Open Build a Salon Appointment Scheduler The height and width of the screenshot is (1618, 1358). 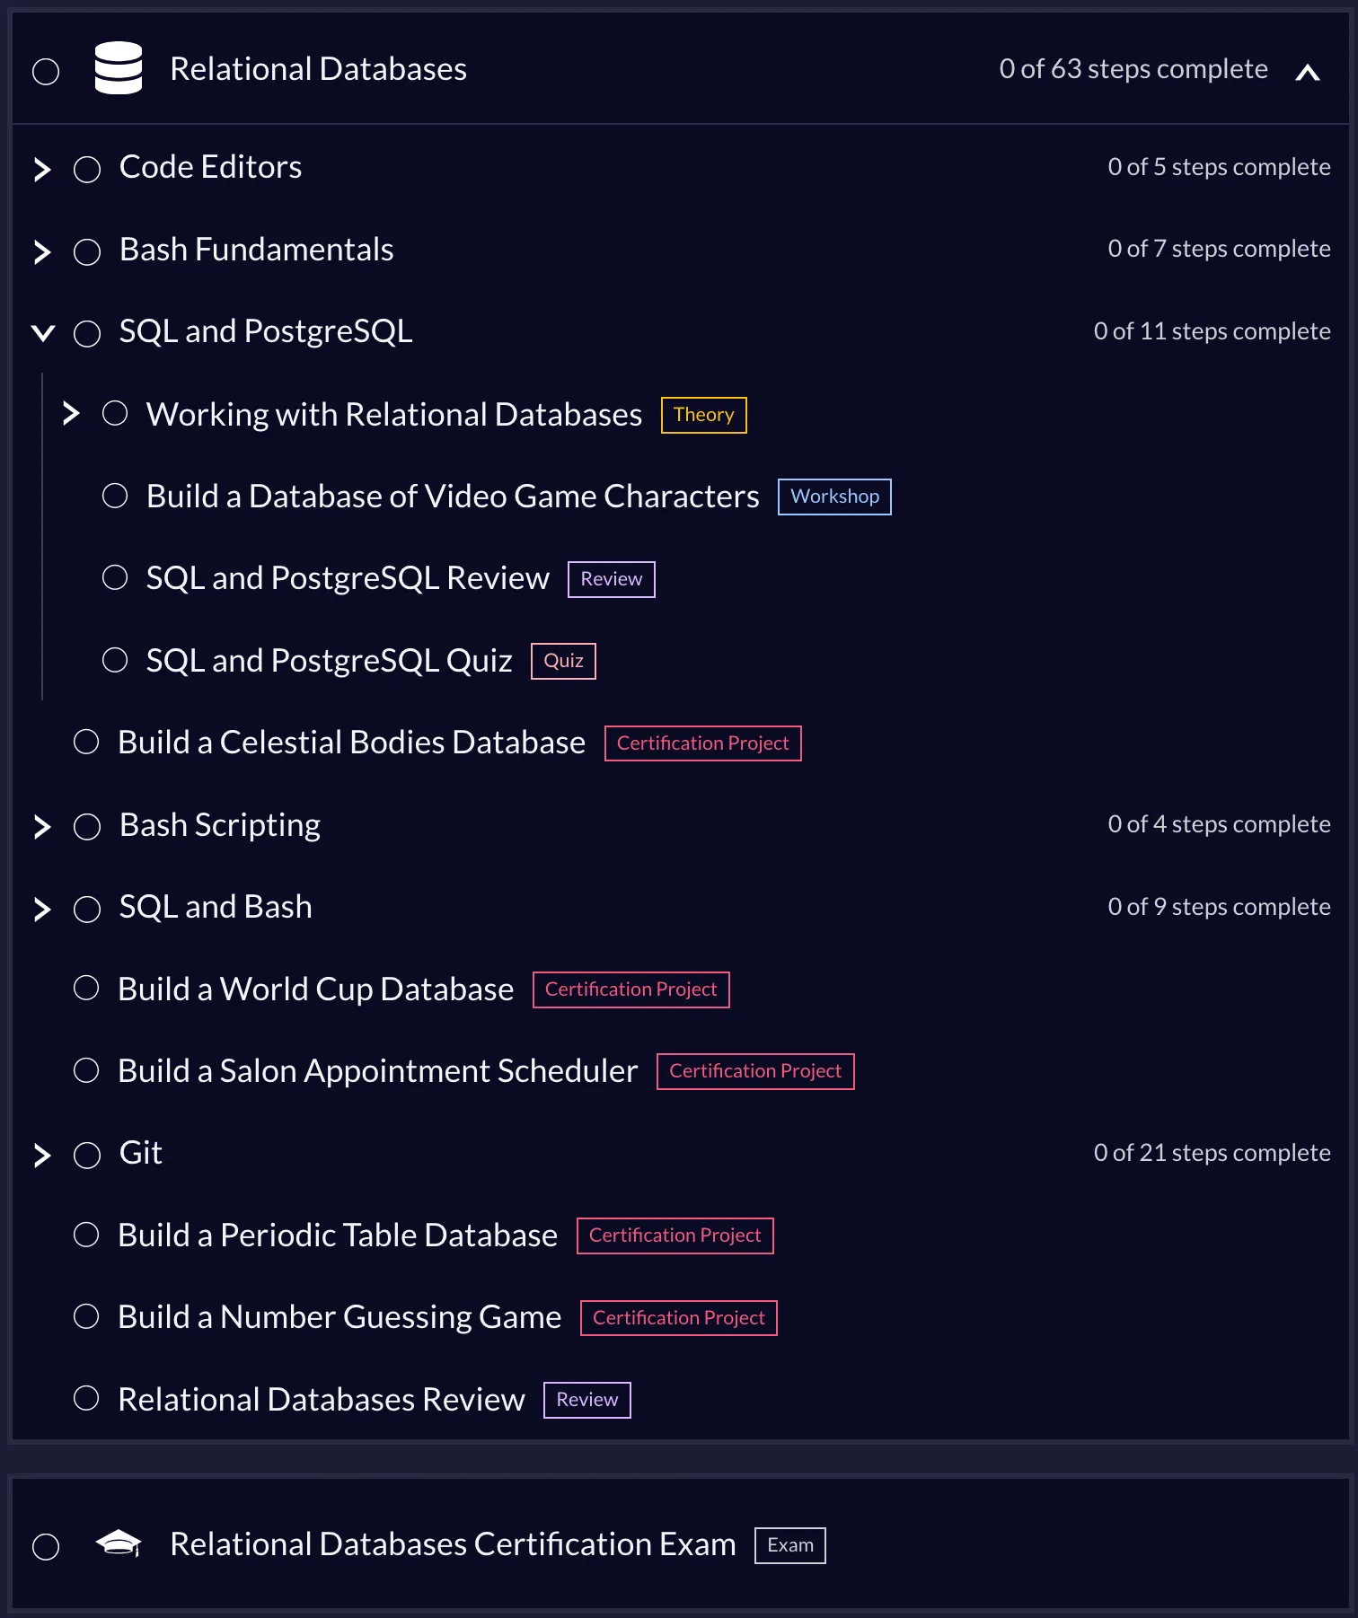[376, 1070]
